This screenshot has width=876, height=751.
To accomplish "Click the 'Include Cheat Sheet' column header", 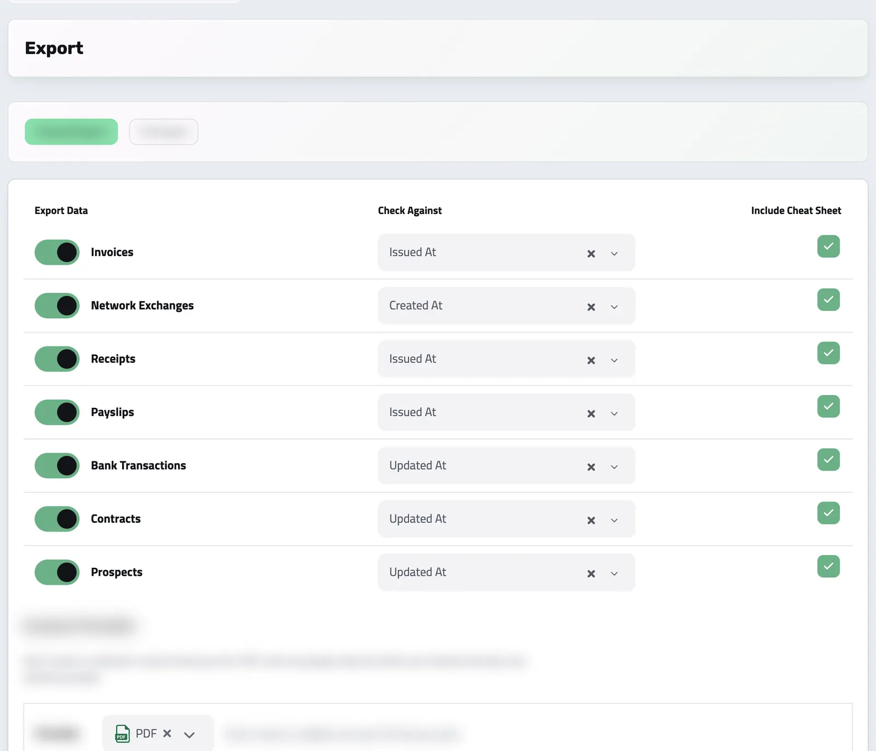I will click(796, 211).
